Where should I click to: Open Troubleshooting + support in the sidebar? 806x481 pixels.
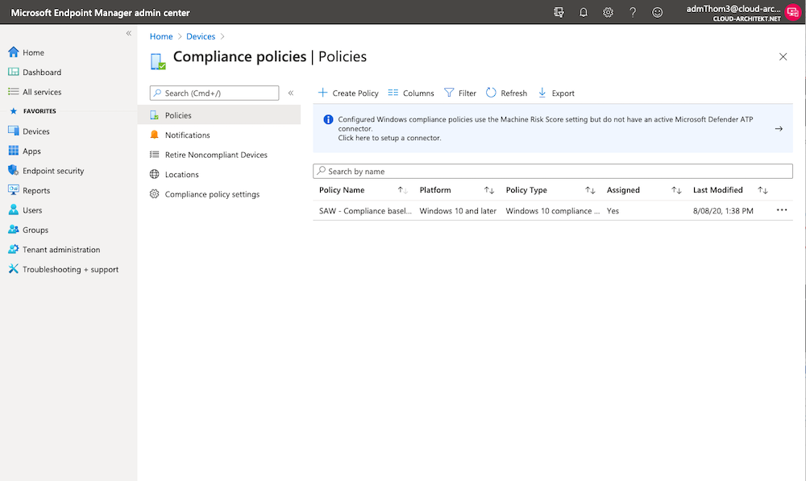63,269
